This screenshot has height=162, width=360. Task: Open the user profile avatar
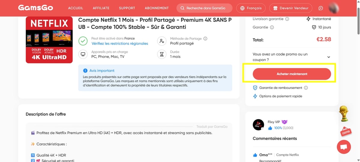[334, 8]
